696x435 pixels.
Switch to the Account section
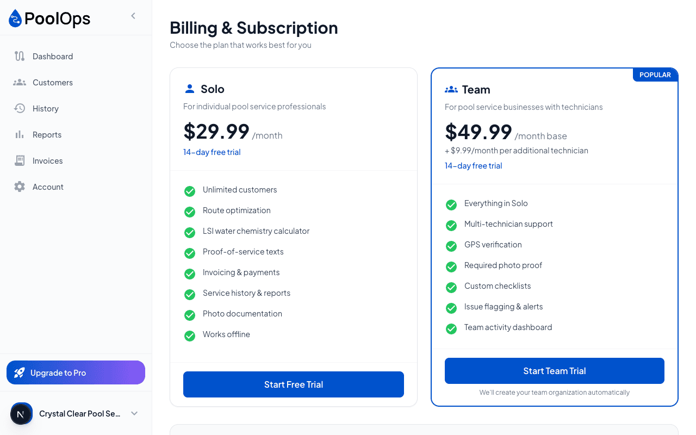coord(48,187)
